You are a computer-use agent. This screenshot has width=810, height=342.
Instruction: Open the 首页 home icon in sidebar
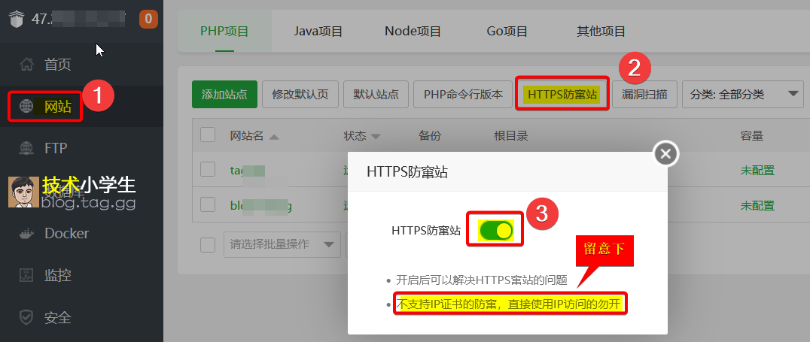[x=26, y=65]
